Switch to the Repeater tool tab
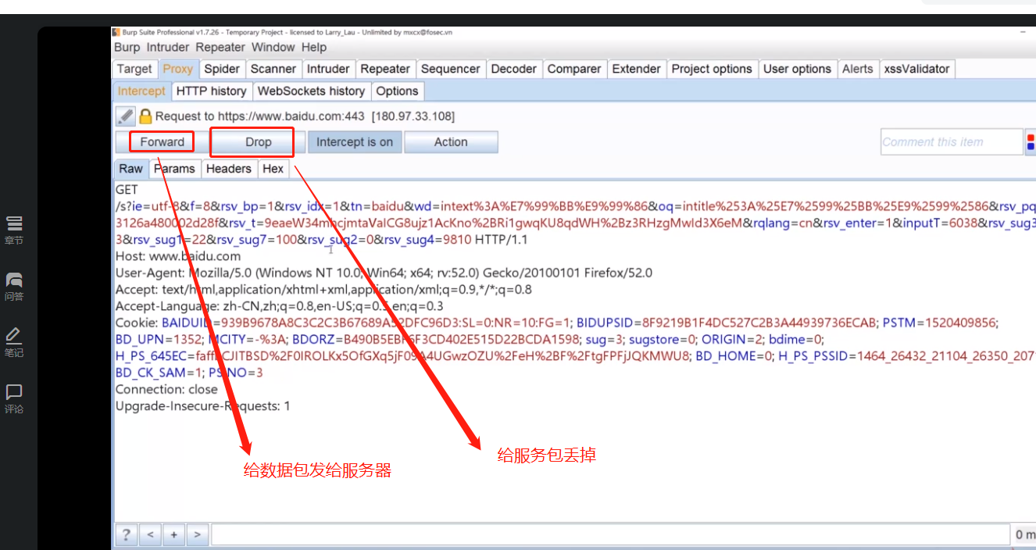This screenshot has width=1036, height=550. 385,69
